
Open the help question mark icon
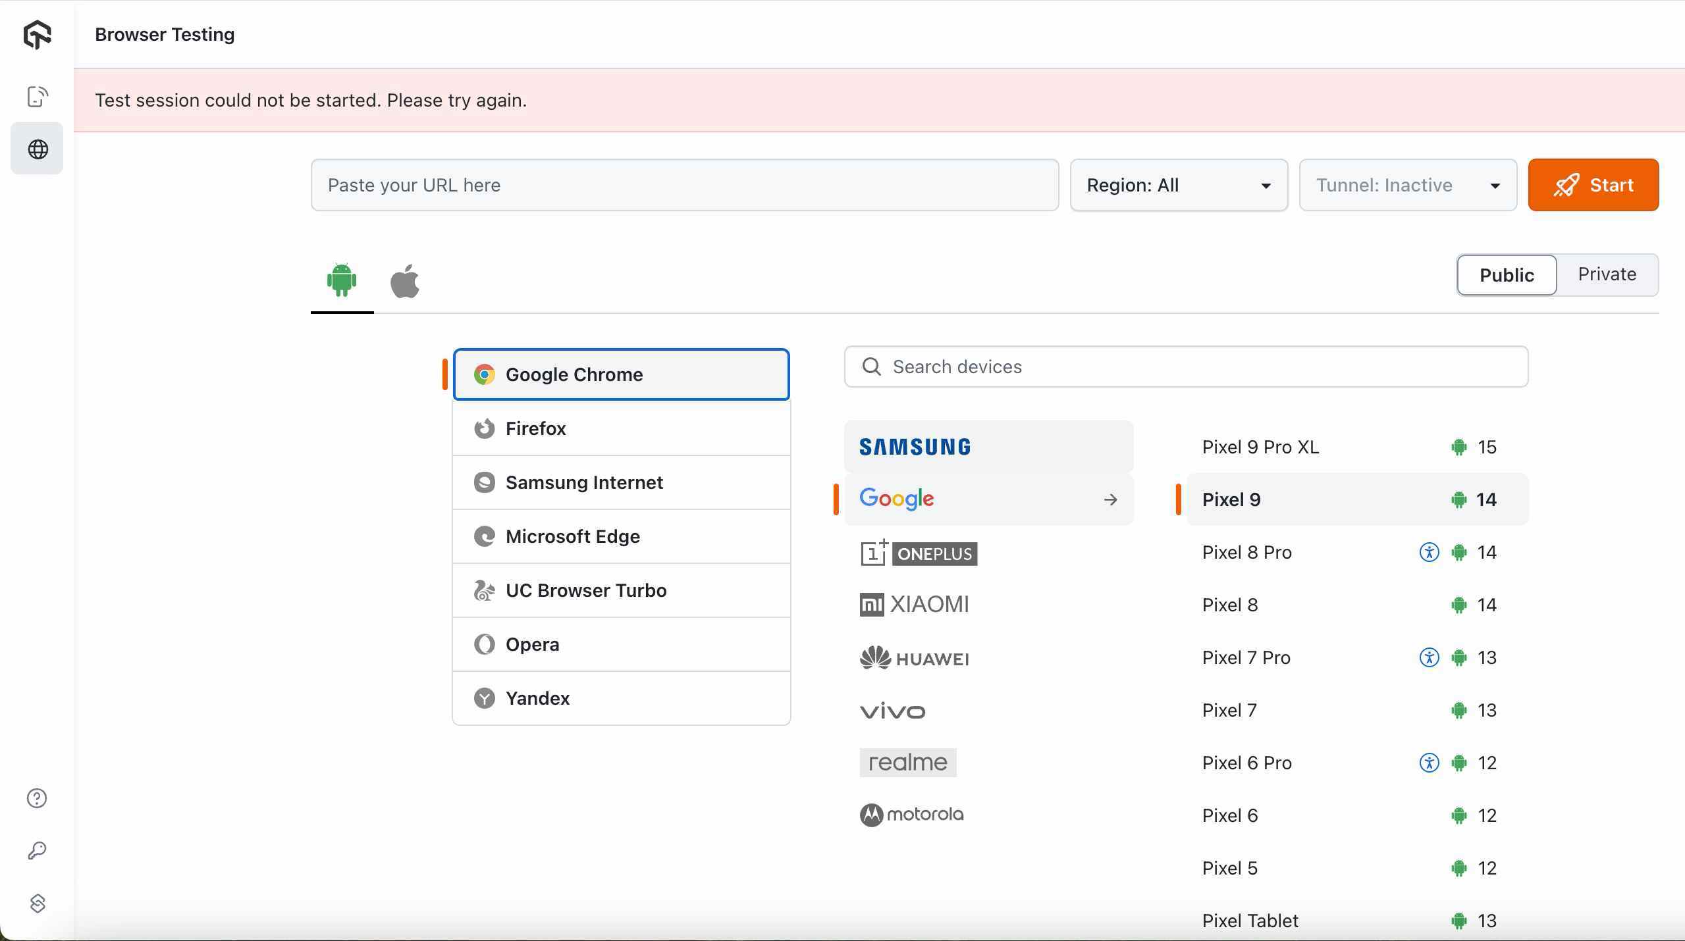coord(37,798)
